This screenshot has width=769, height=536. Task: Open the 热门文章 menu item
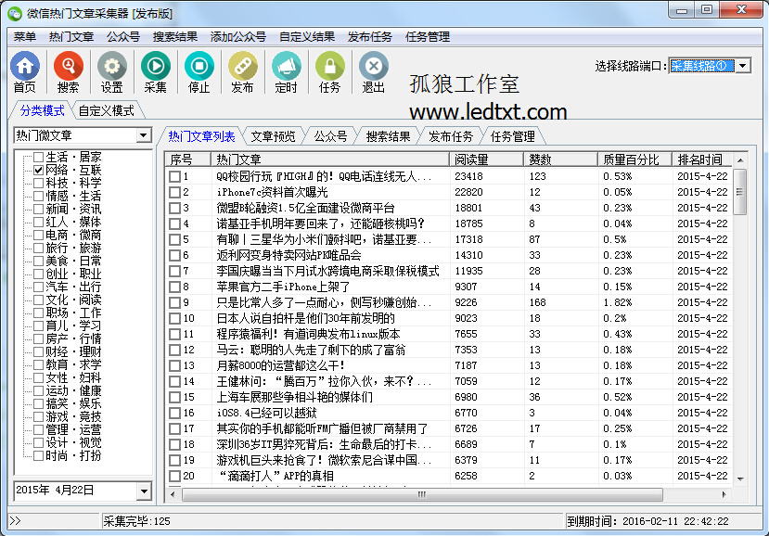(71, 37)
